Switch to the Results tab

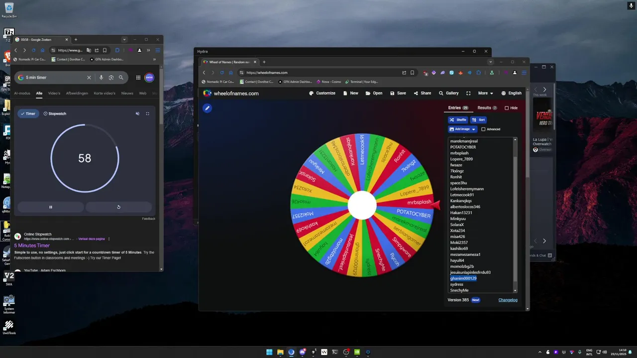click(x=487, y=108)
